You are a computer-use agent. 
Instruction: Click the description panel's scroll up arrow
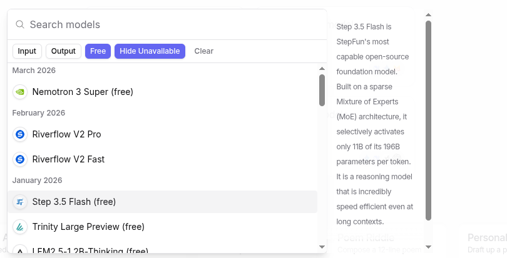pyautogui.click(x=428, y=14)
